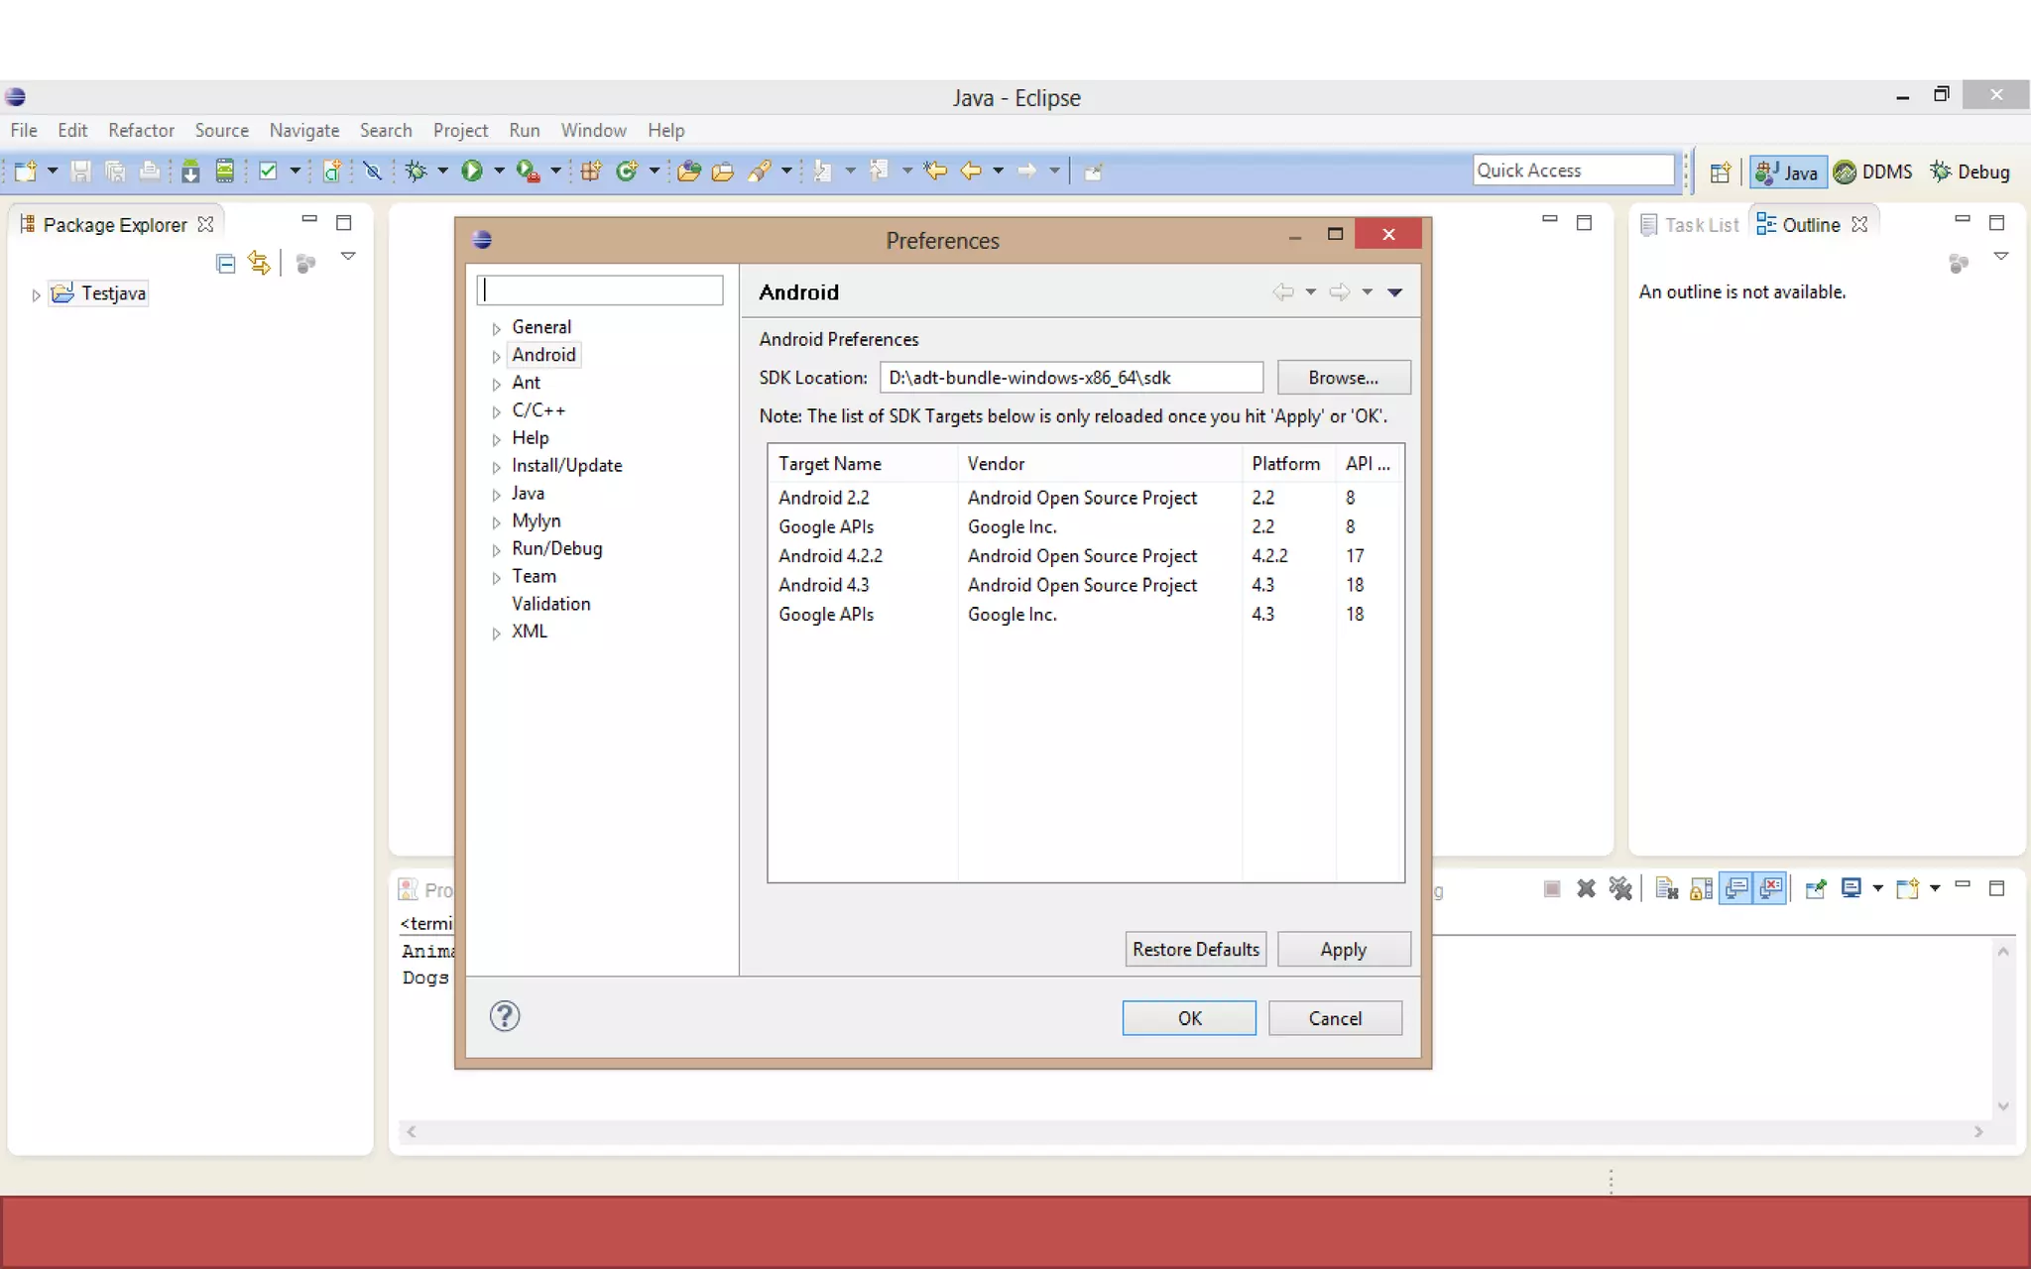Click the Run External Tools icon
Image resolution: width=2031 pixels, height=1269 pixels.
(x=529, y=172)
